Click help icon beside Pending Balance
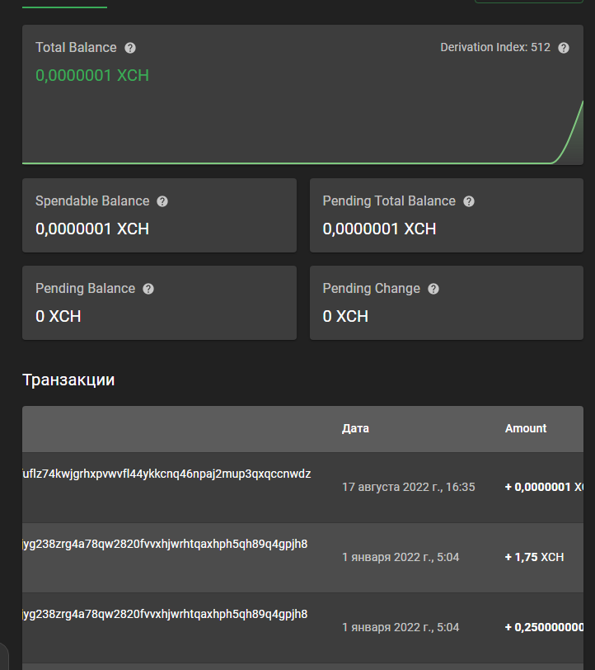This screenshot has width=595, height=670. pyautogui.click(x=148, y=289)
